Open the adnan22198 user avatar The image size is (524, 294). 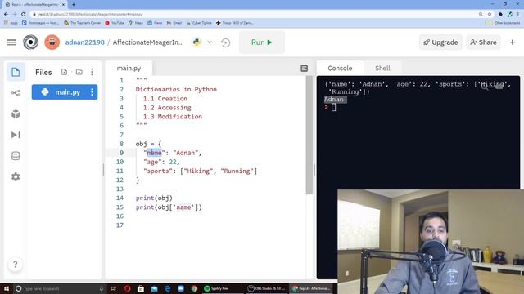52,42
